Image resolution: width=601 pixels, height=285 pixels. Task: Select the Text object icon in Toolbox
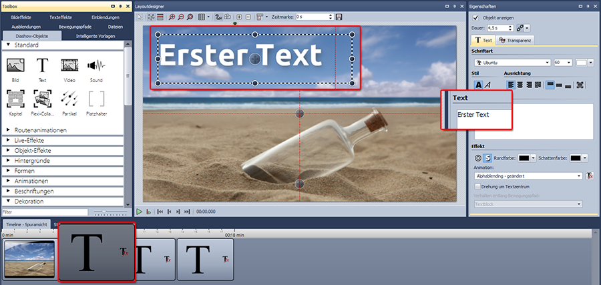click(42, 65)
